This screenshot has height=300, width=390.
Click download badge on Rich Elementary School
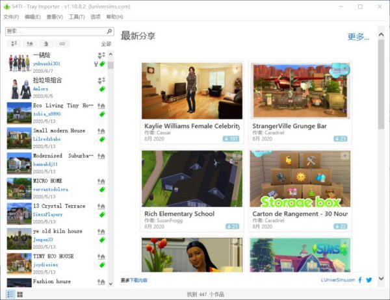pyautogui.click(x=232, y=227)
